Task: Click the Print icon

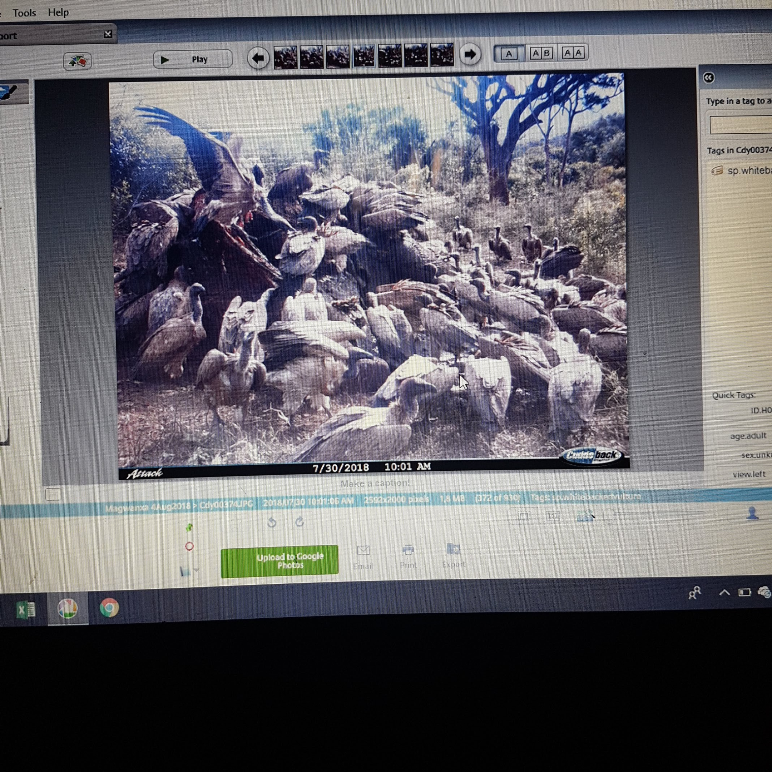Action: [408, 550]
